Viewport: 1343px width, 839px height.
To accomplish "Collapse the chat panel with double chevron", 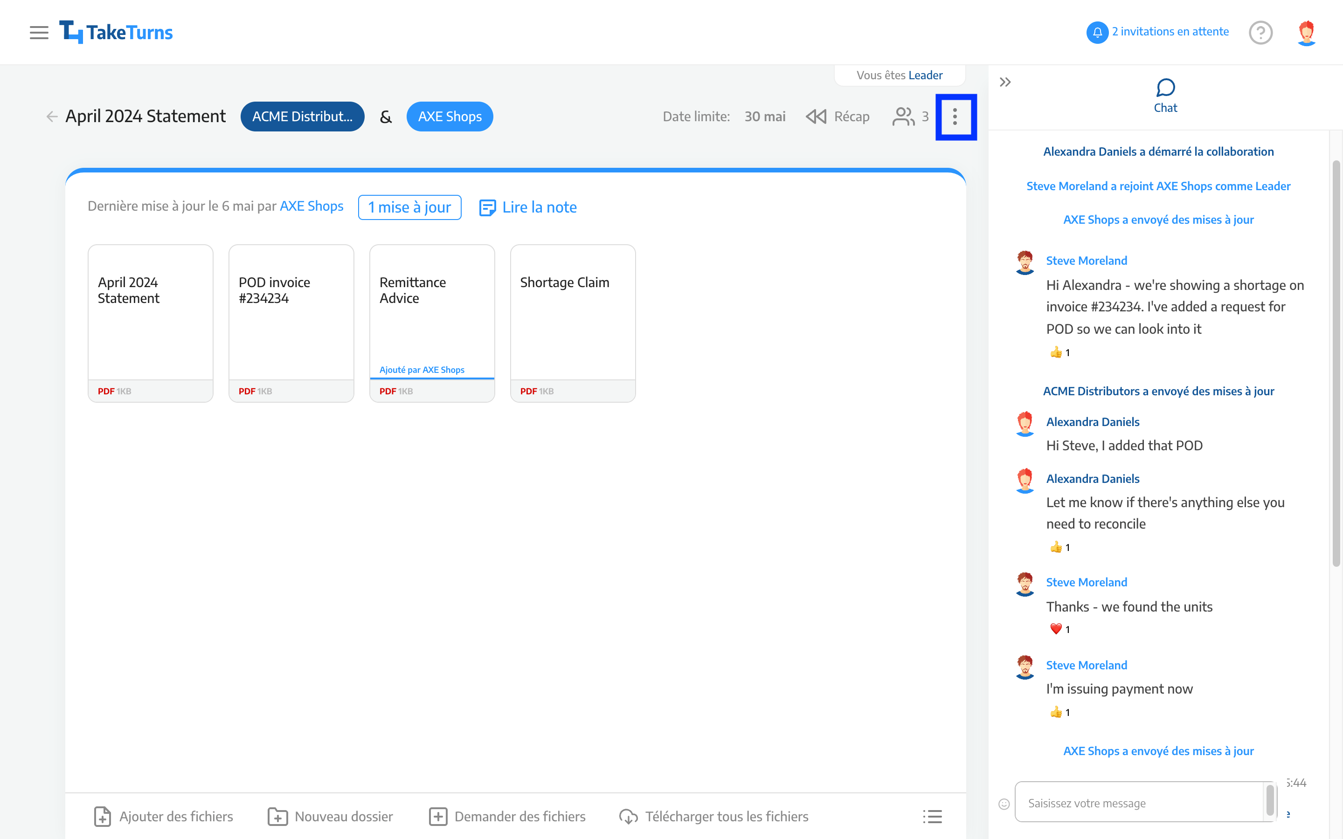I will pyautogui.click(x=1005, y=83).
